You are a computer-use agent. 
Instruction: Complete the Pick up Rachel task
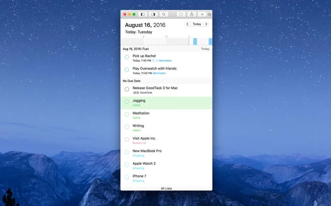pos(127,57)
